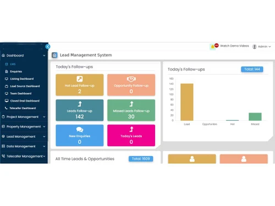Click the Data Management database icon
The width and height of the screenshot is (275, 206).
coord(3,146)
